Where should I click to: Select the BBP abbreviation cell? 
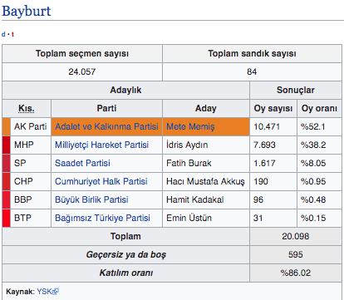tap(31, 199)
